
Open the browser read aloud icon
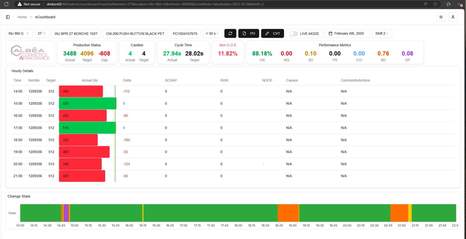(425, 4)
